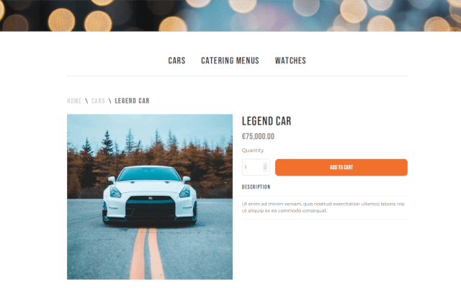Click the Home breadcrumb link
Viewport: 461px width, 288px height.
point(74,101)
